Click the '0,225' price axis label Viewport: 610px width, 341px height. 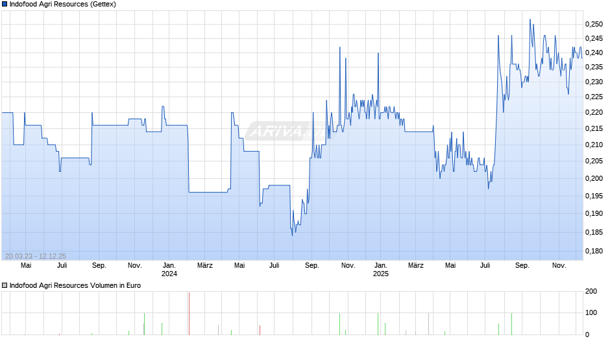pyautogui.click(x=594, y=97)
